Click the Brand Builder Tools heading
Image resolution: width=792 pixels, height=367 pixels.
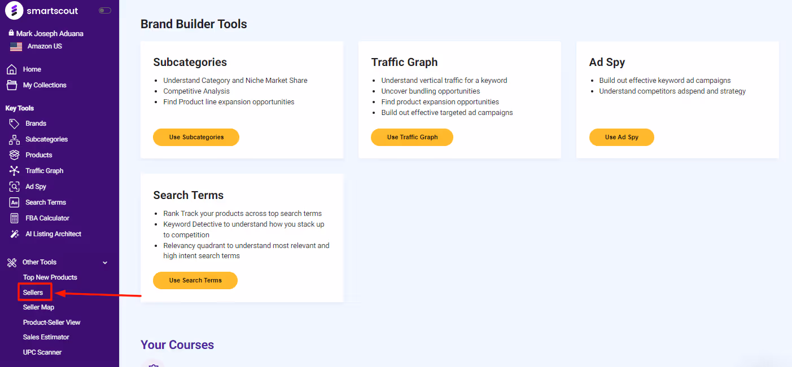pos(194,24)
